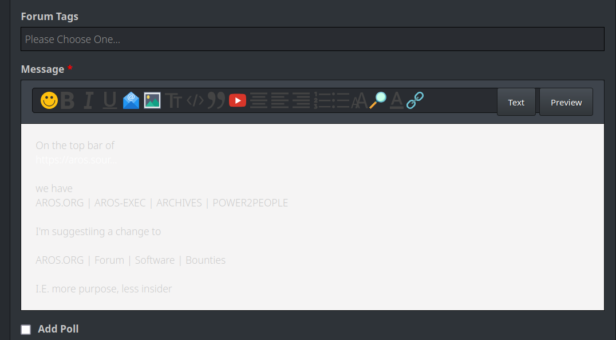
Task: Insert a bulleted list
Action: tap(342, 101)
